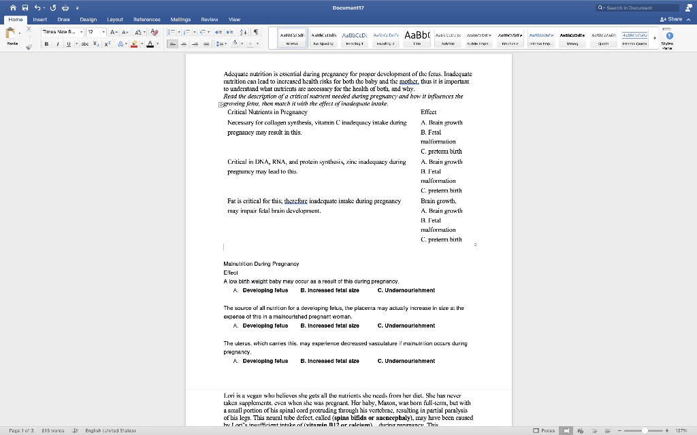Open Customize Quick Access Toolbar dropdown
Image resolution: width=697 pixels, height=435 pixels.
point(78,8)
